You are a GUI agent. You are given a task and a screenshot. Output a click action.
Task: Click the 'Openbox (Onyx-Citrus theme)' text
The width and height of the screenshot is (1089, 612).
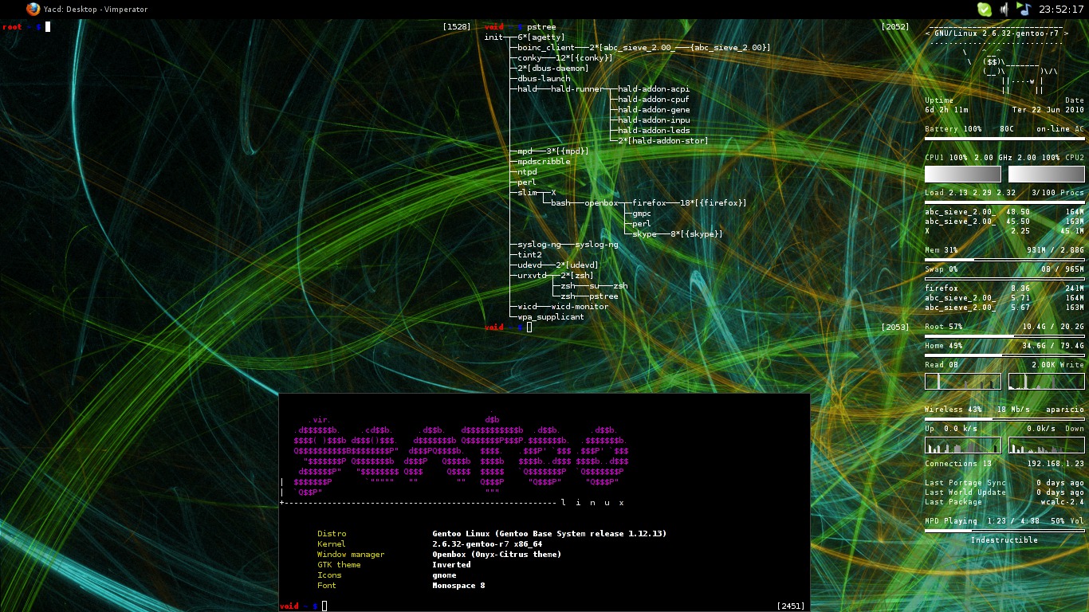pyautogui.click(x=497, y=555)
